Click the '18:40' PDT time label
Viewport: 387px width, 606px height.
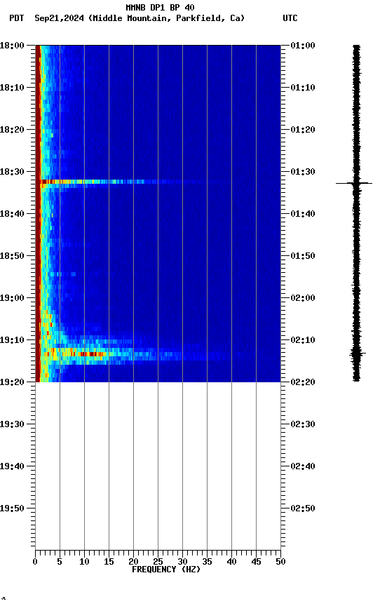[12, 214]
